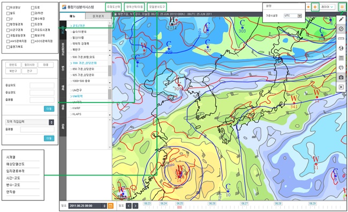The width and height of the screenshot is (348, 212).
Task: Click the orange star favorites icon
Action: click(x=308, y=7)
